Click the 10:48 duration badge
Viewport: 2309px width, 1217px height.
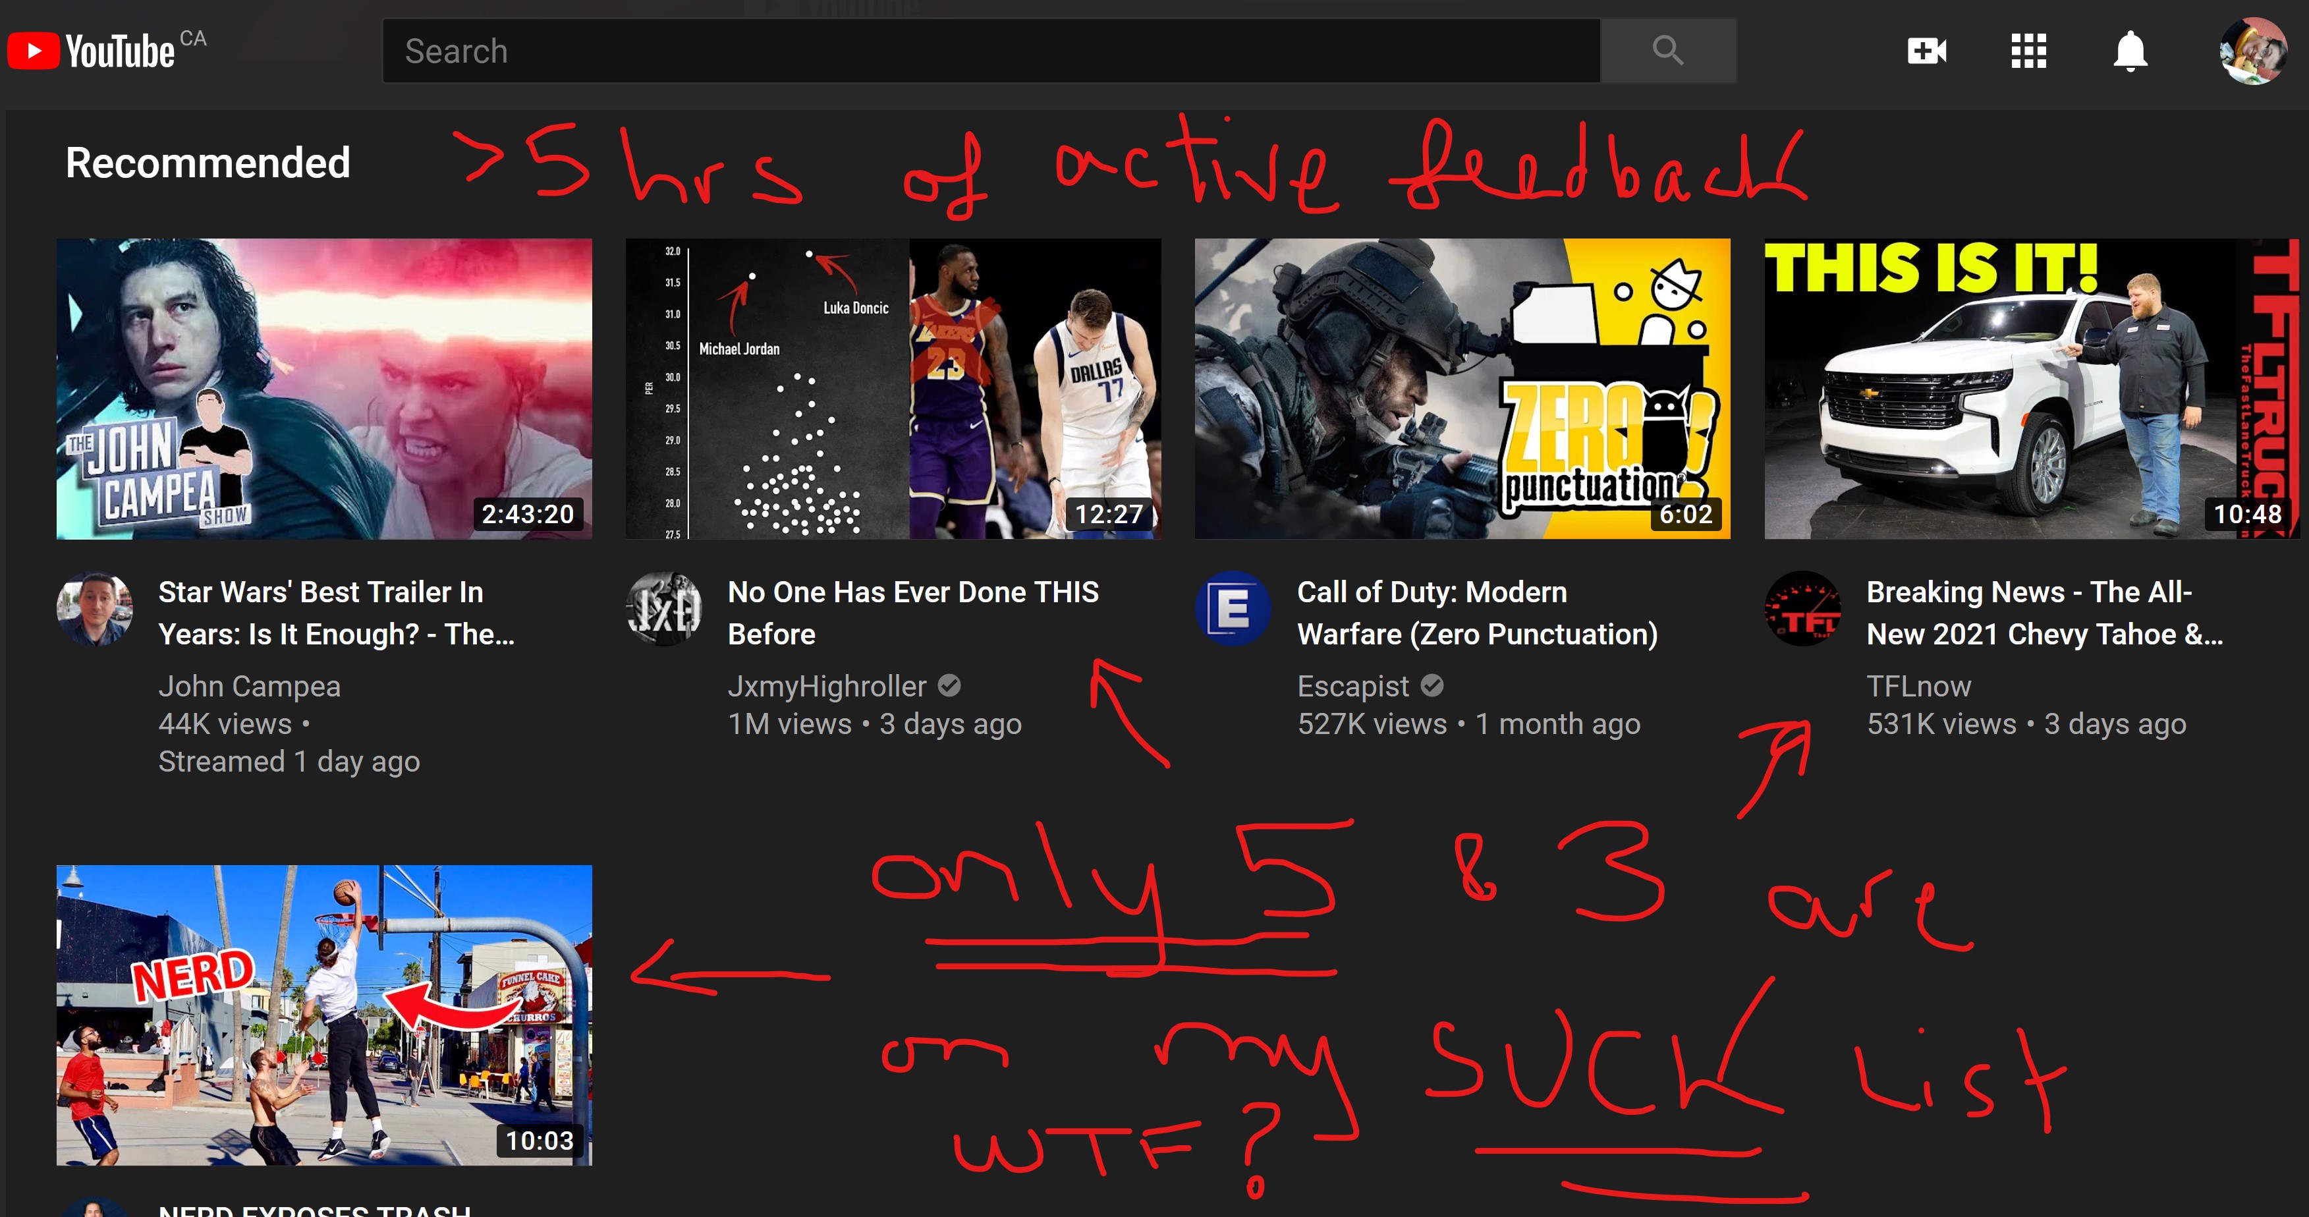[x=2247, y=514]
